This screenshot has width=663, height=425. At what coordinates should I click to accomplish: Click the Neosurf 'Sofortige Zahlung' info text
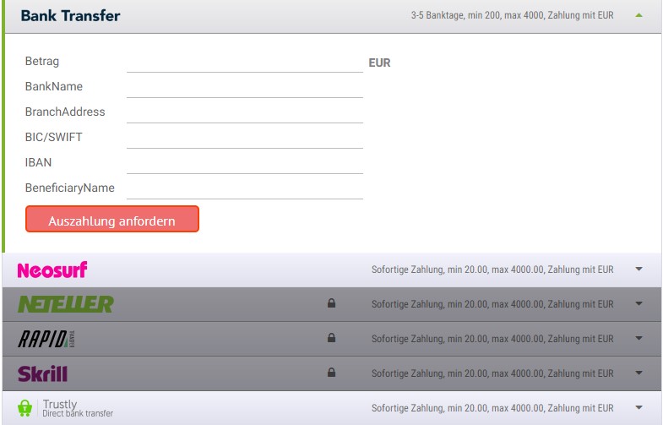point(492,270)
